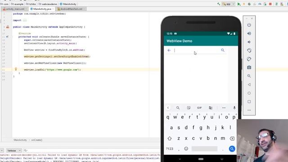Tap the space bar on the keyboard
288x162 pixels.
pos(204,148)
